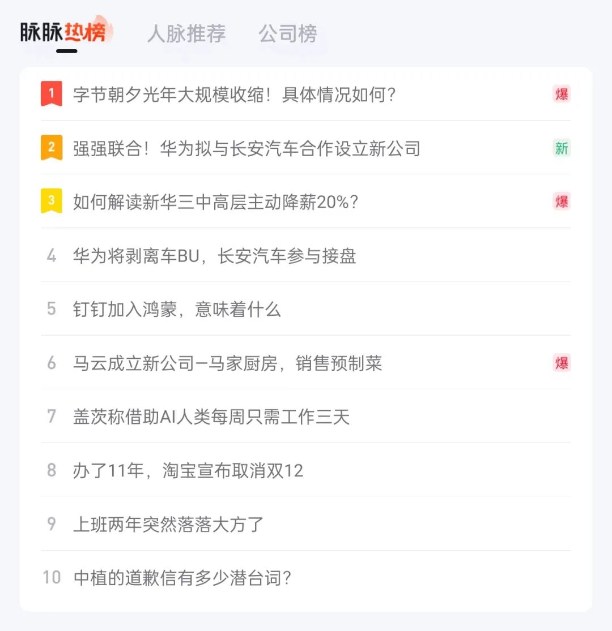This screenshot has height=631, width=612.
Task: Open 中植的道歉信有多少潜台词 topic
Action: [x=182, y=578]
